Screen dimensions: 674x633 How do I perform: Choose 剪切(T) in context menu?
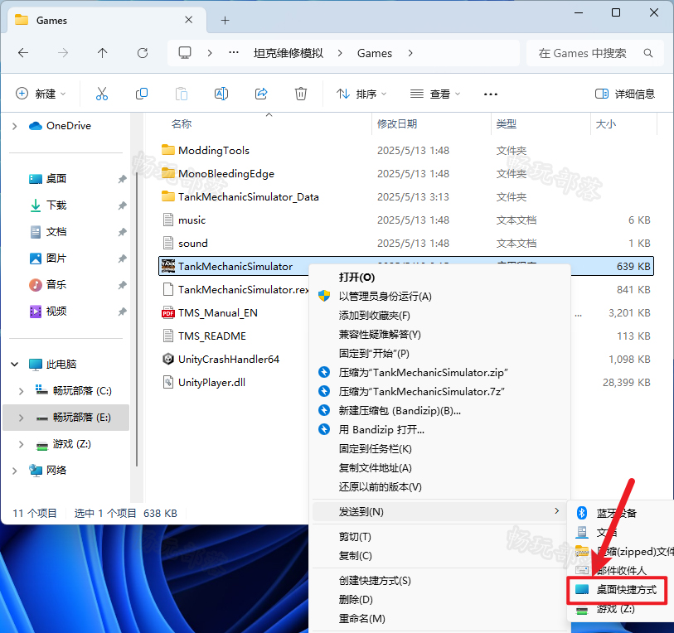click(439, 537)
